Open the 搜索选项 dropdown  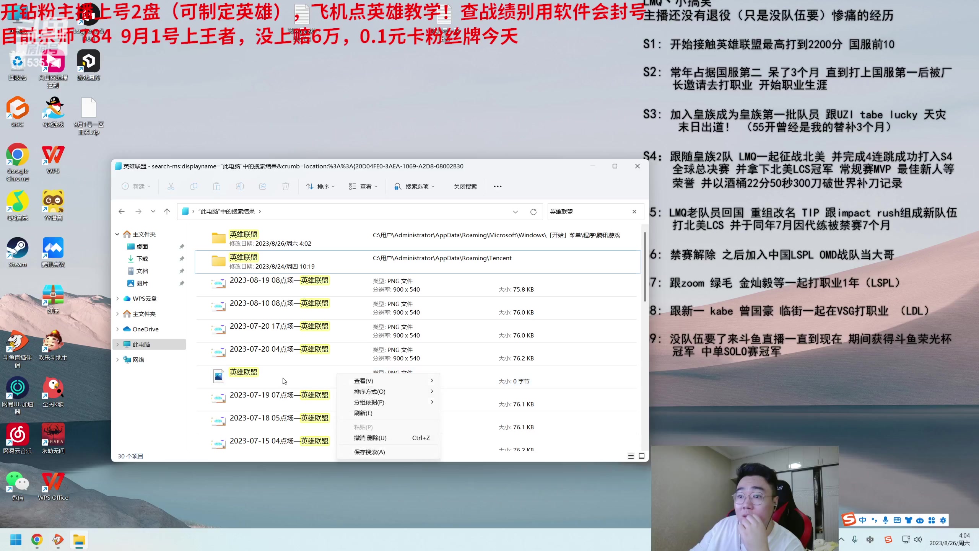tap(415, 186)
